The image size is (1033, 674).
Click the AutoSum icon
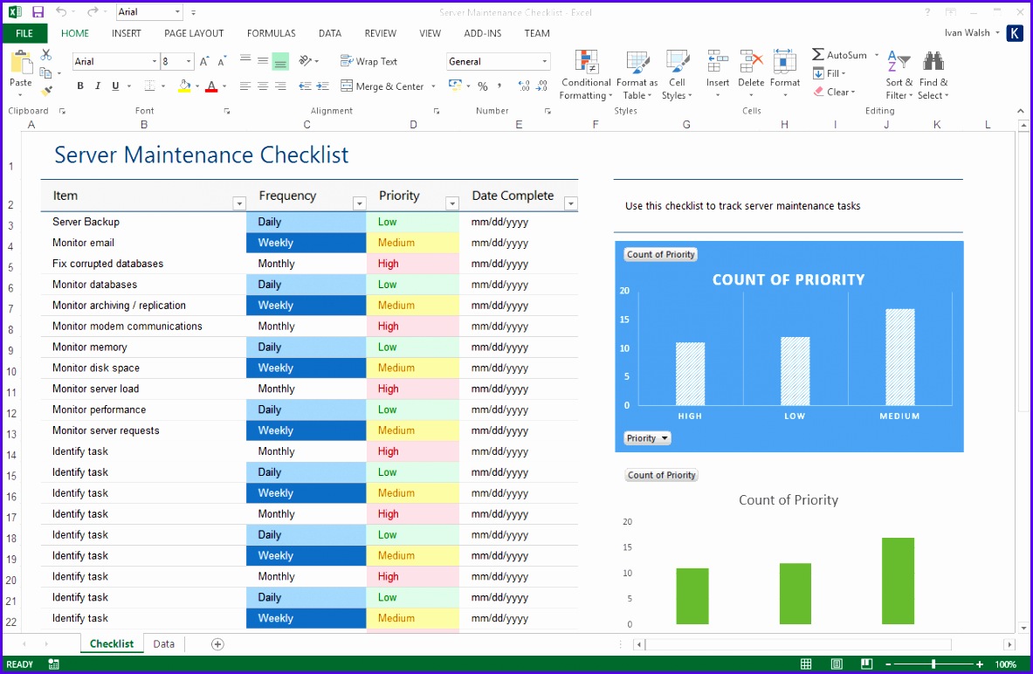point(819,54)
